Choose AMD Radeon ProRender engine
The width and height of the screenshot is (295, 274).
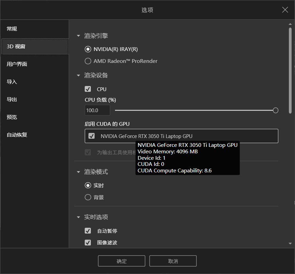pyautogui.click(x=88, y=61)
